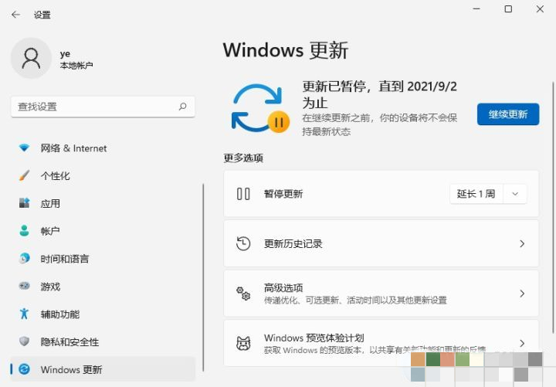Viewport: 556px width, 387px height.
Task: Open 时间和语言 settings page
Action: [103, 259]
